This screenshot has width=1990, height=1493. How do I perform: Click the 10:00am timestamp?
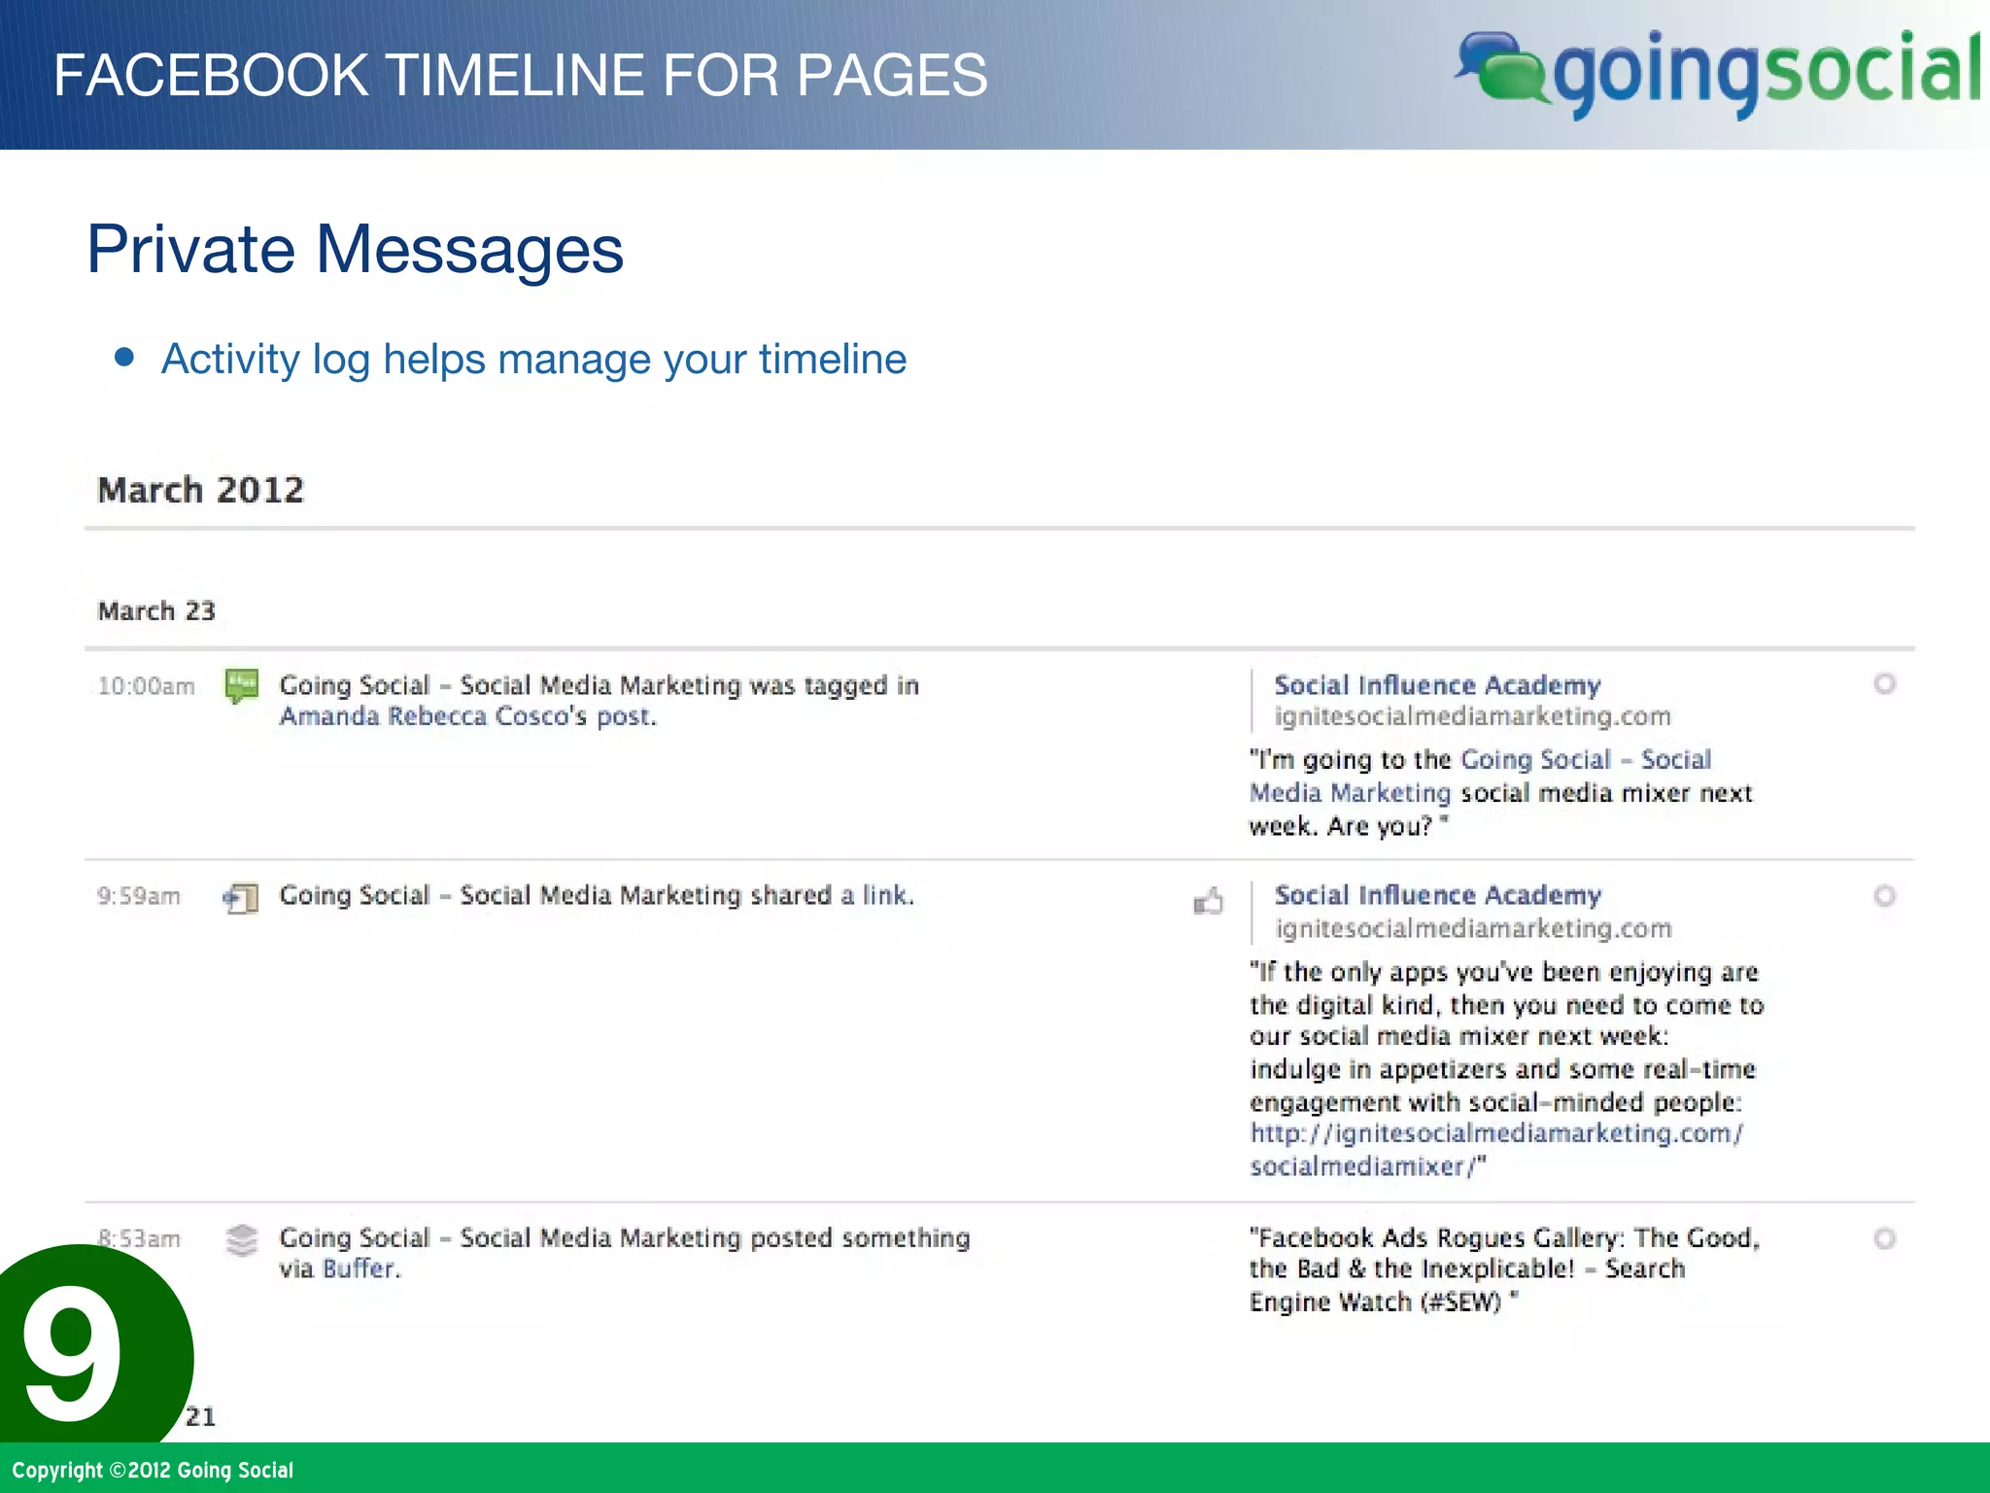146,686
